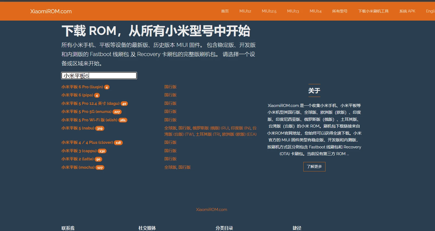This screenshot has height=231, width=435.
Task: Open 下载小米刷机工具 in the nav bar
Action: pyautogui.click(x=373, y=11)
